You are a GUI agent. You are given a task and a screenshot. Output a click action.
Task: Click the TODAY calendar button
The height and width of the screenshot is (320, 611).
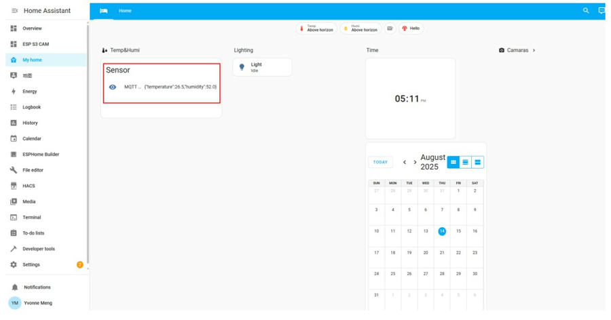point(380,162)
